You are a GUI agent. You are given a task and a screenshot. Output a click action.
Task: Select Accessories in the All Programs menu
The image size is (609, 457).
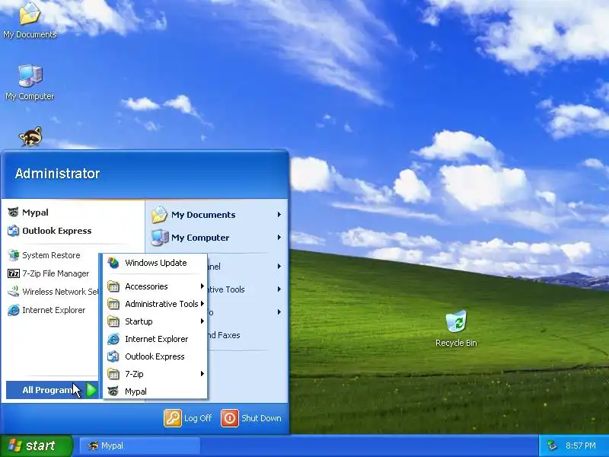(x=155, y=286)
